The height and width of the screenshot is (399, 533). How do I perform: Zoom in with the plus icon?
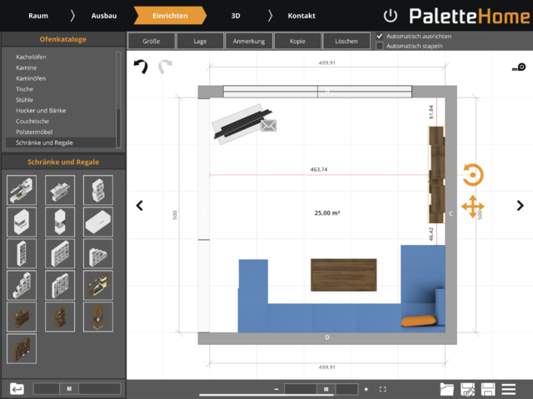pos(366,389)
